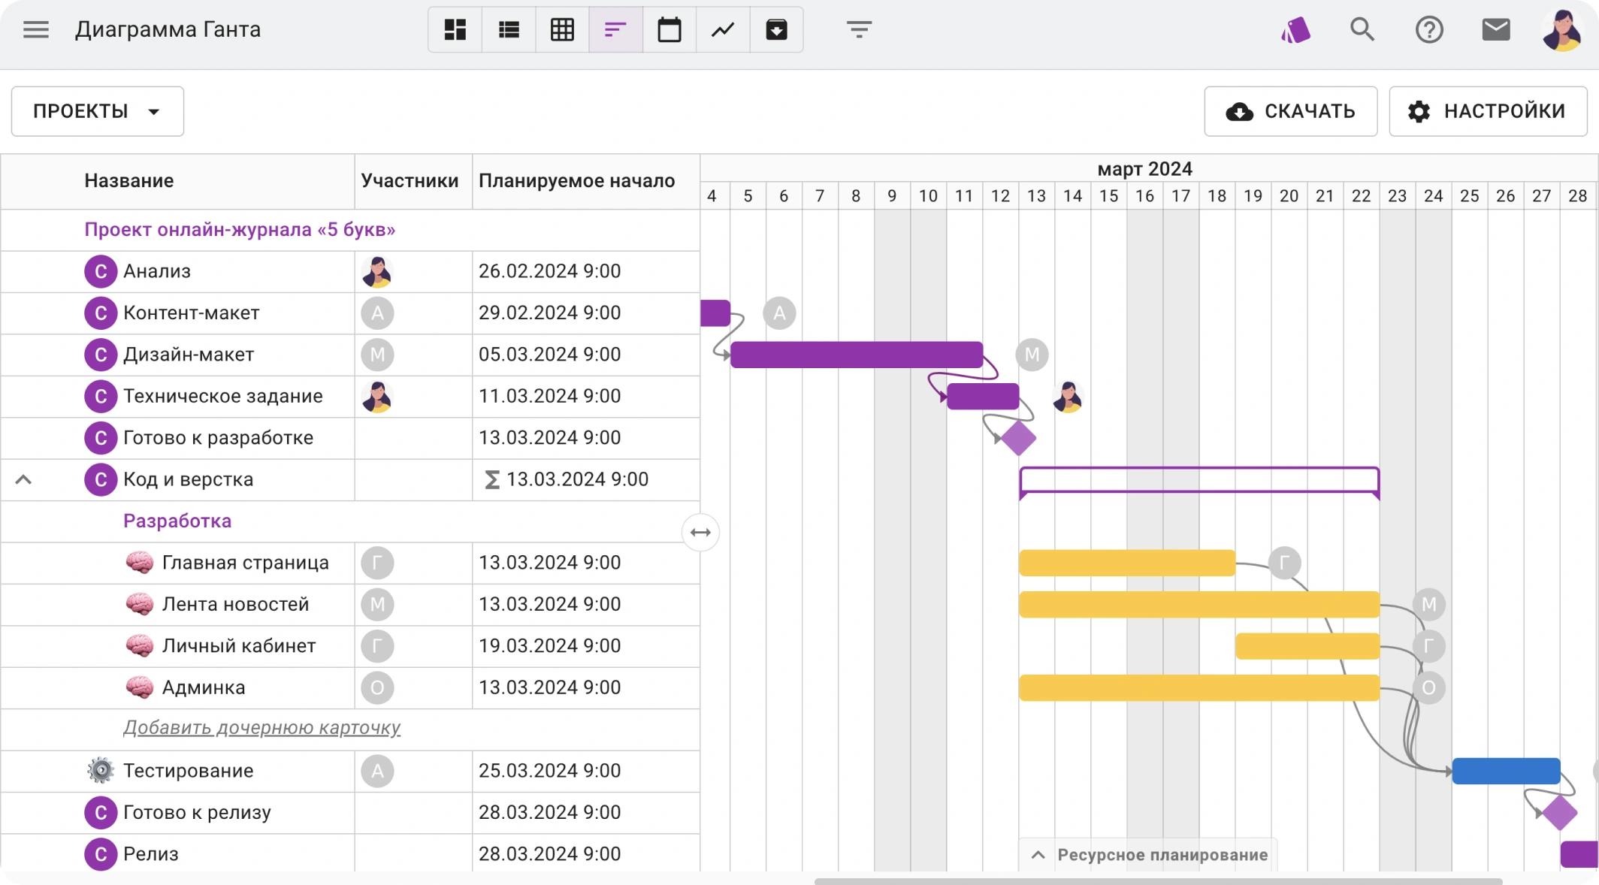Click the СКАЧАТЬ button
Screen dimensions: 1599x885
[x=1290, y=111]
